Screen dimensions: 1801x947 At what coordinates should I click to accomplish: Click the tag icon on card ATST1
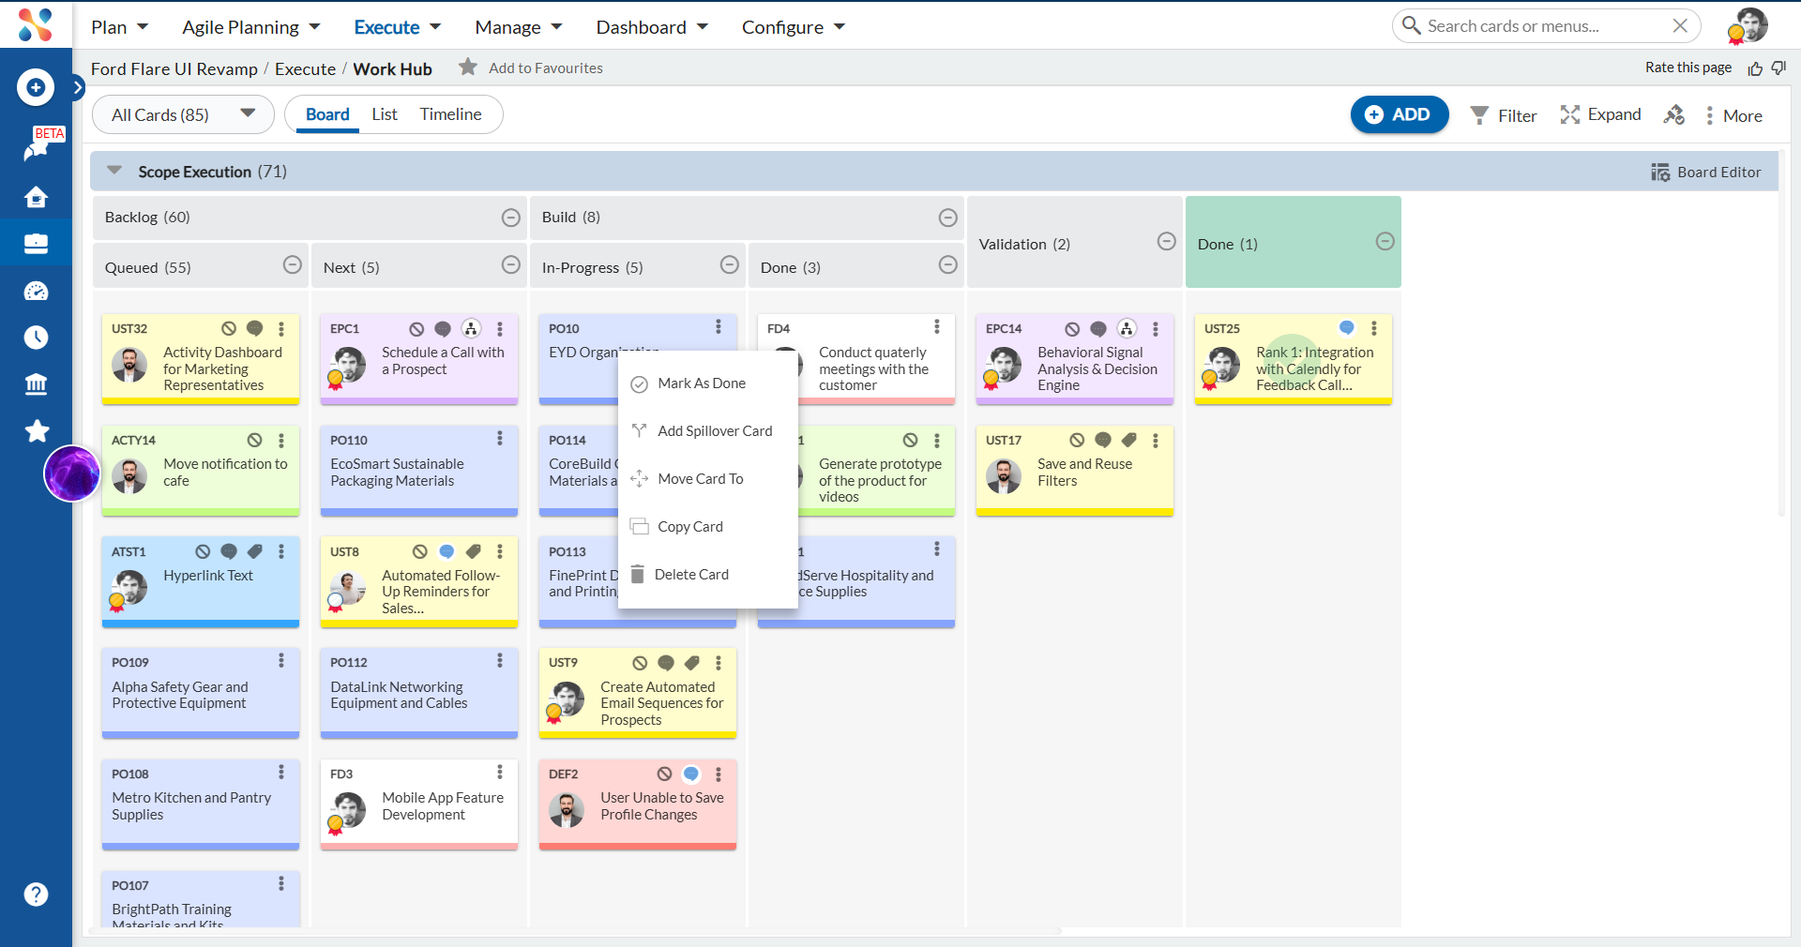click(x=255, y=551)
